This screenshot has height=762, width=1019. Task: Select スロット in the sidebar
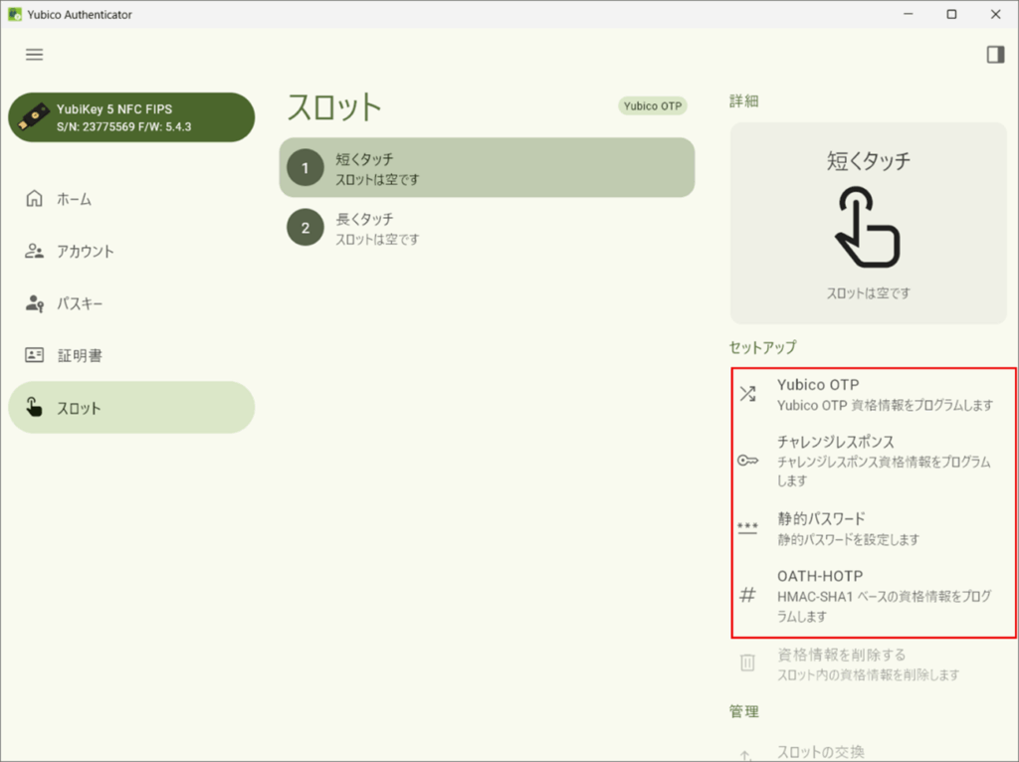[x=131, y=407]
